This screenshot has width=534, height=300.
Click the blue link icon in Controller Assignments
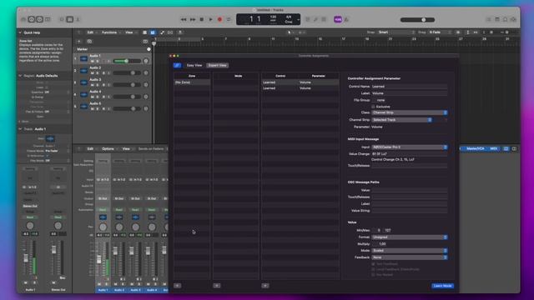[178, 65]
